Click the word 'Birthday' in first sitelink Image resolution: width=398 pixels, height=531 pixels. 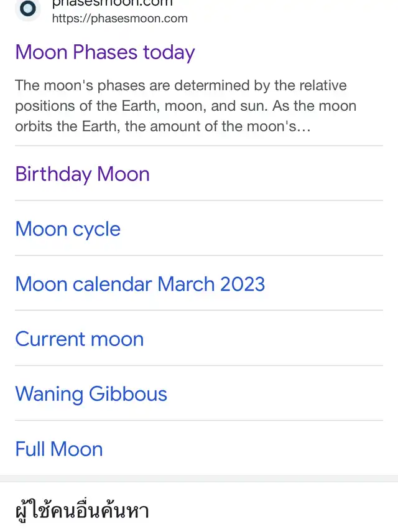pos(53,174)
